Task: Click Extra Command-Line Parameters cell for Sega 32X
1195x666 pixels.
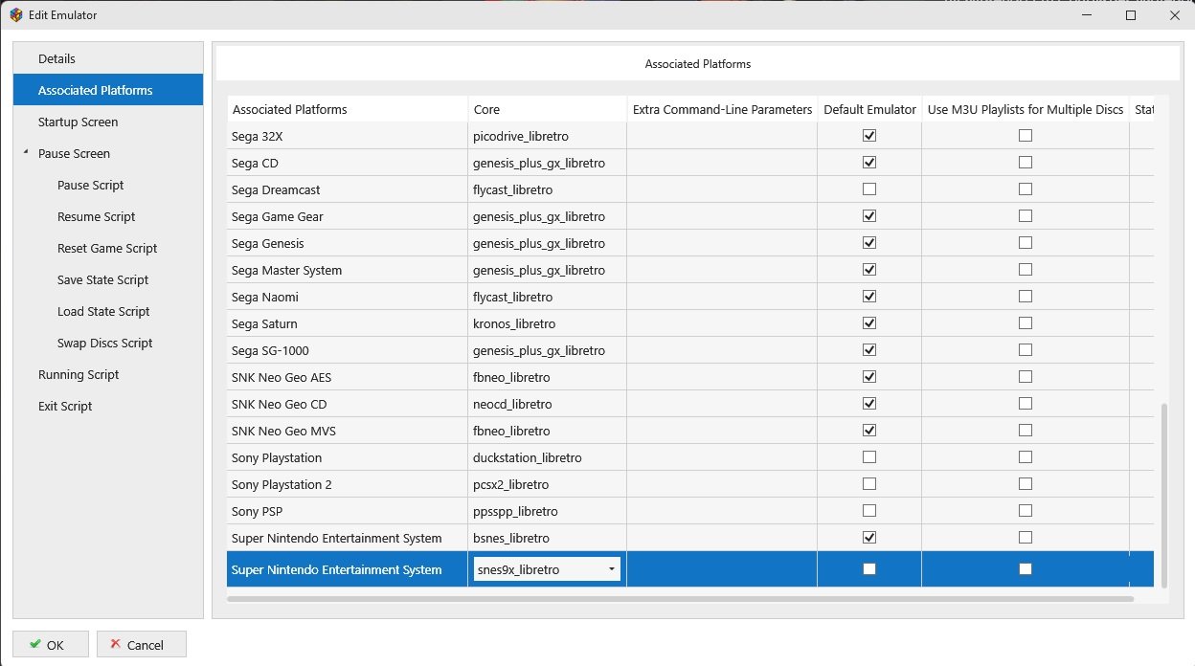Action: tap(722, 136)
